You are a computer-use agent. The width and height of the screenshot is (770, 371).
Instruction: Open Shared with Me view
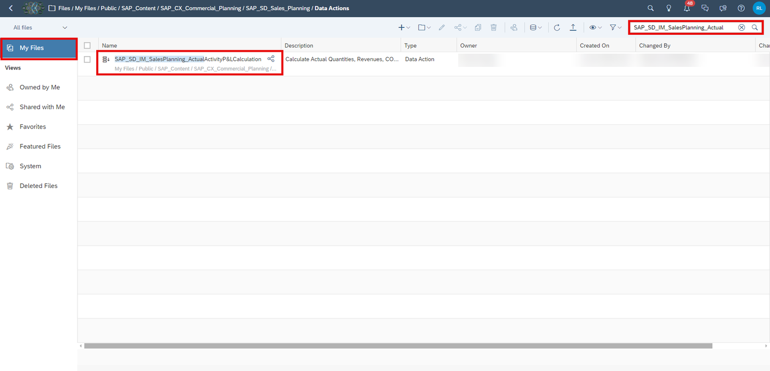38,107
